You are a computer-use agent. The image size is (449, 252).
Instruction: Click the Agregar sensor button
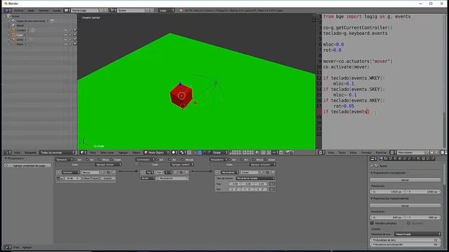click(x=108, y=164)
